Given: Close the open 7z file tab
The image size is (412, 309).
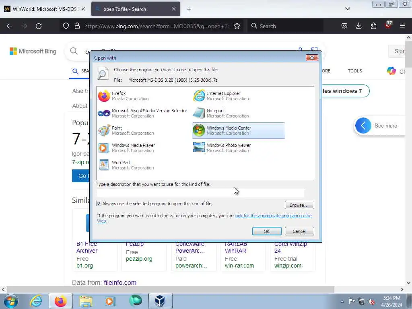Looking at the screenshot, I should [174, 9].
